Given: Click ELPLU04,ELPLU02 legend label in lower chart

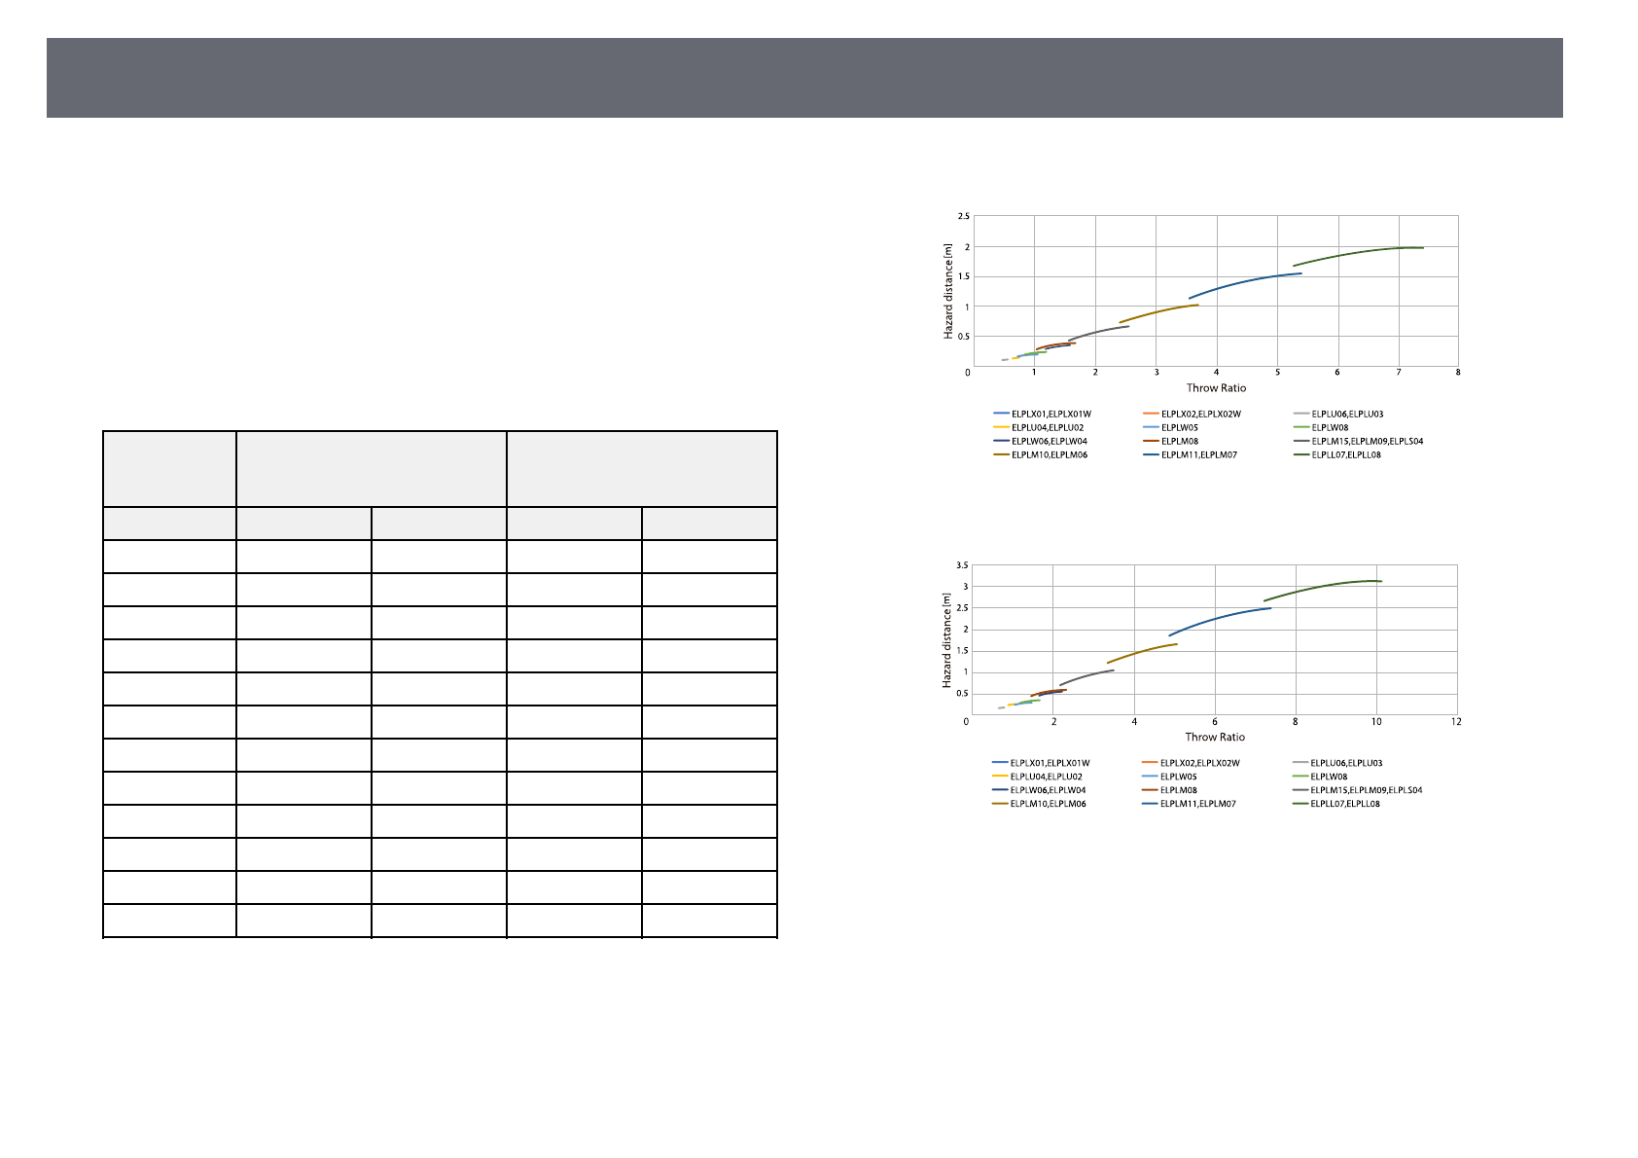Looking at the screenshot, I should [x=1046, y=777].
